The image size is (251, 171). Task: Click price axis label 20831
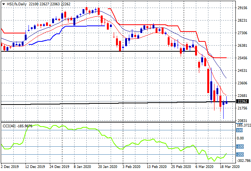point(242,120)
